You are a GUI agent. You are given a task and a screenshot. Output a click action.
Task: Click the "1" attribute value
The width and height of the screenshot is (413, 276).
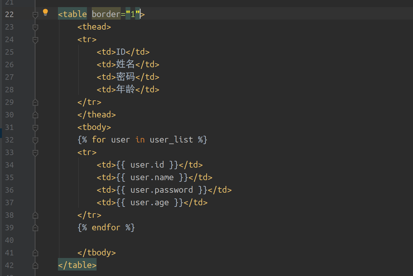(x=133, y=14)
